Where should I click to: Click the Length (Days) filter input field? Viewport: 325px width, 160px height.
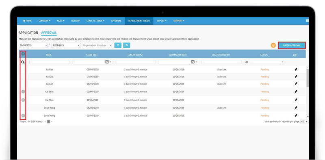pos(135,62)
